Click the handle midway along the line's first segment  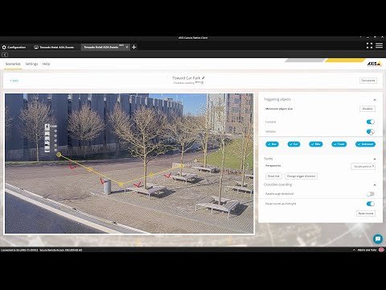click(90, 169)
